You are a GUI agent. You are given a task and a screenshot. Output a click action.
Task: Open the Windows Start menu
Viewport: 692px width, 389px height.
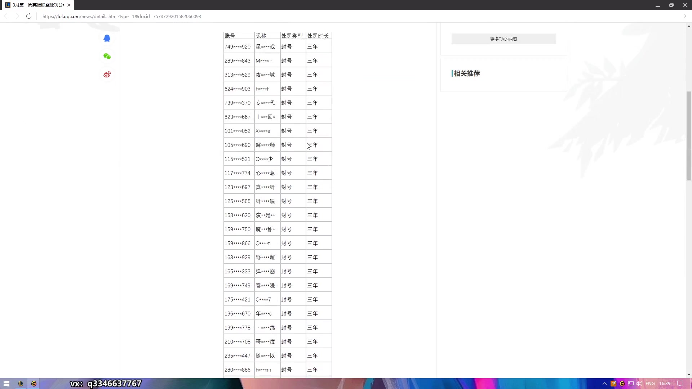[x=6, y=383]
